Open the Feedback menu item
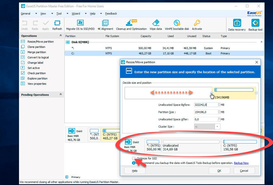The width and height of the screenshot is (273, 185). point(111,14)
